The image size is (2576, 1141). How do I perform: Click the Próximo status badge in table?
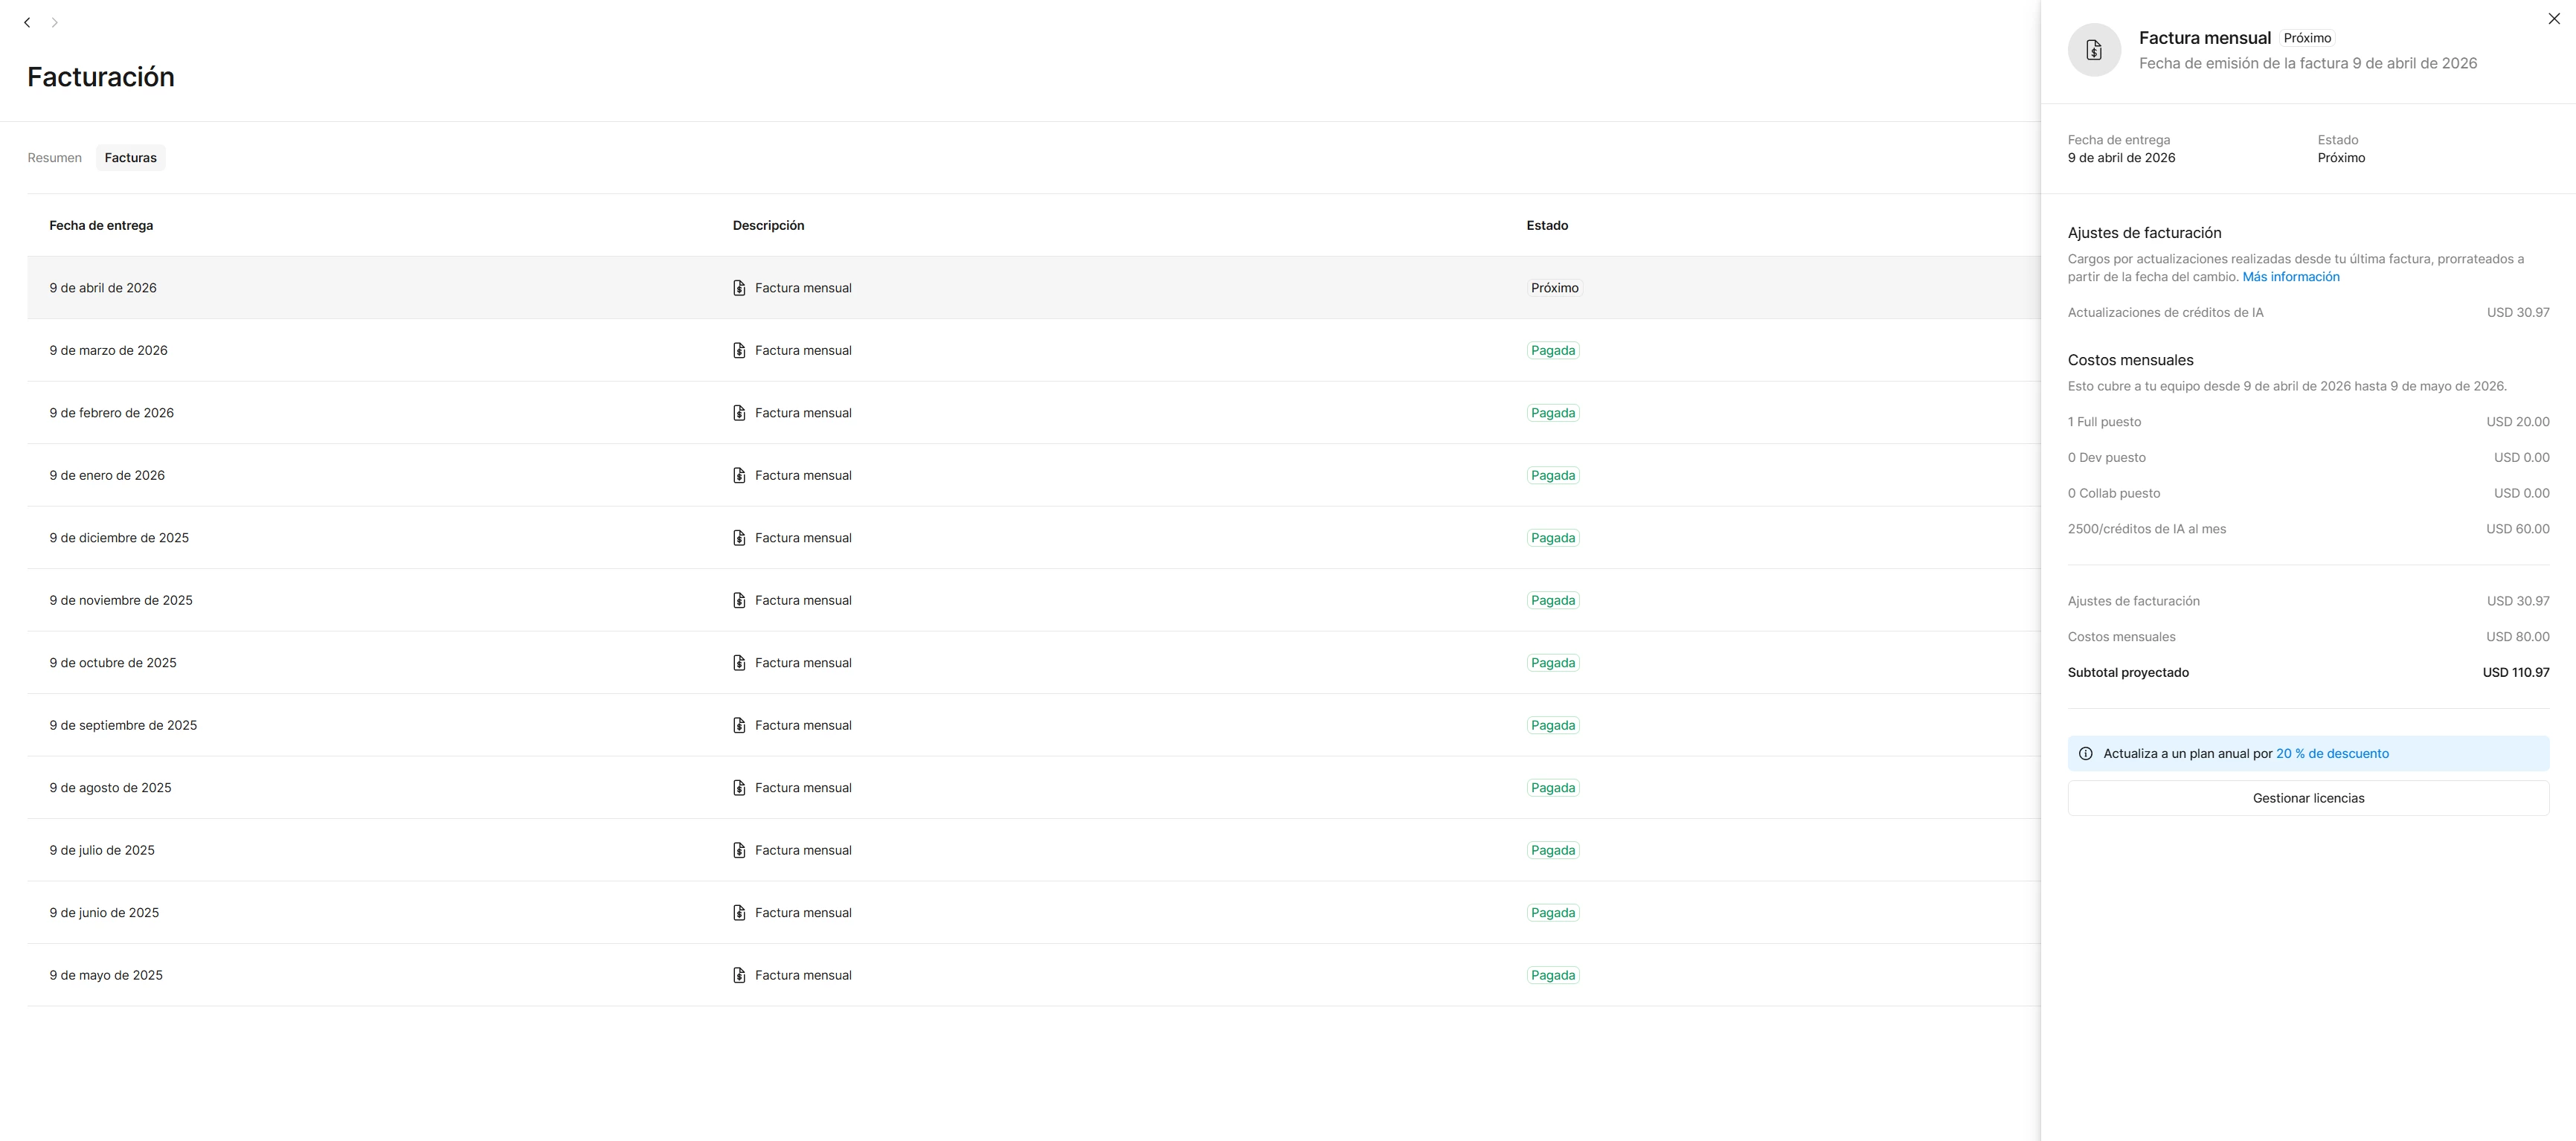click(1554, 288)
